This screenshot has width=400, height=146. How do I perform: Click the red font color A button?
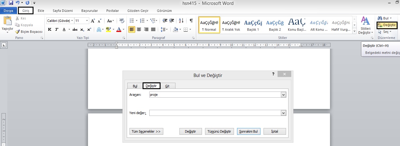(x=119, y=30)
